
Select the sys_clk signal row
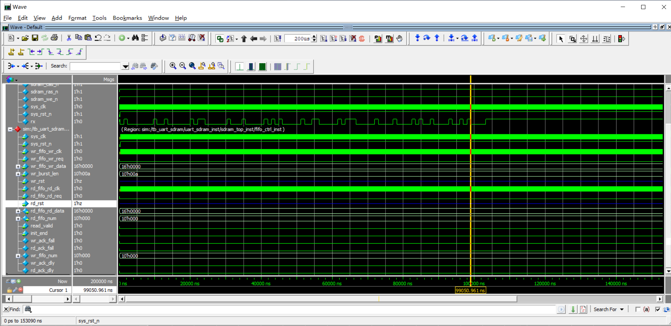click(x=39, y=107)
